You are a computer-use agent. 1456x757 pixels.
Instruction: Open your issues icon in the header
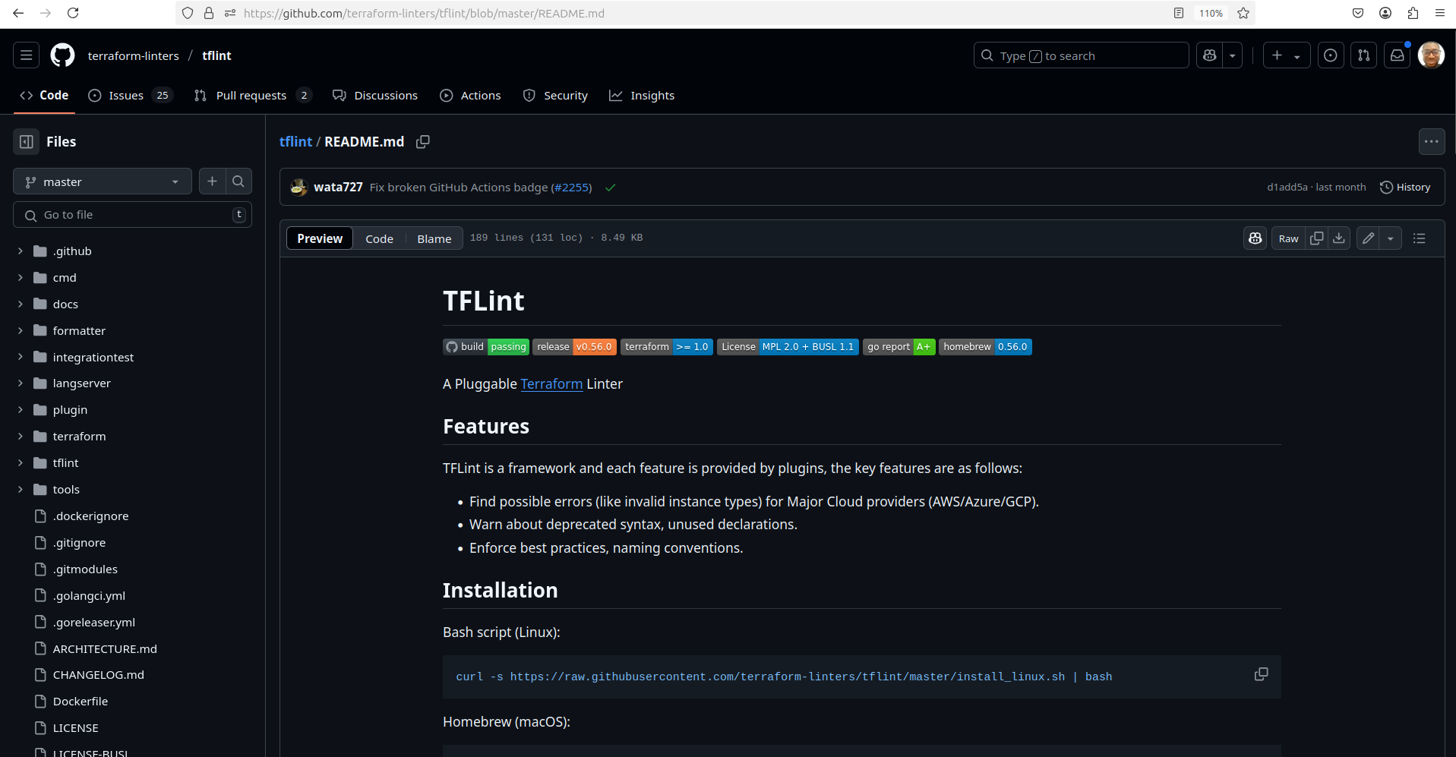(1331, 55)
